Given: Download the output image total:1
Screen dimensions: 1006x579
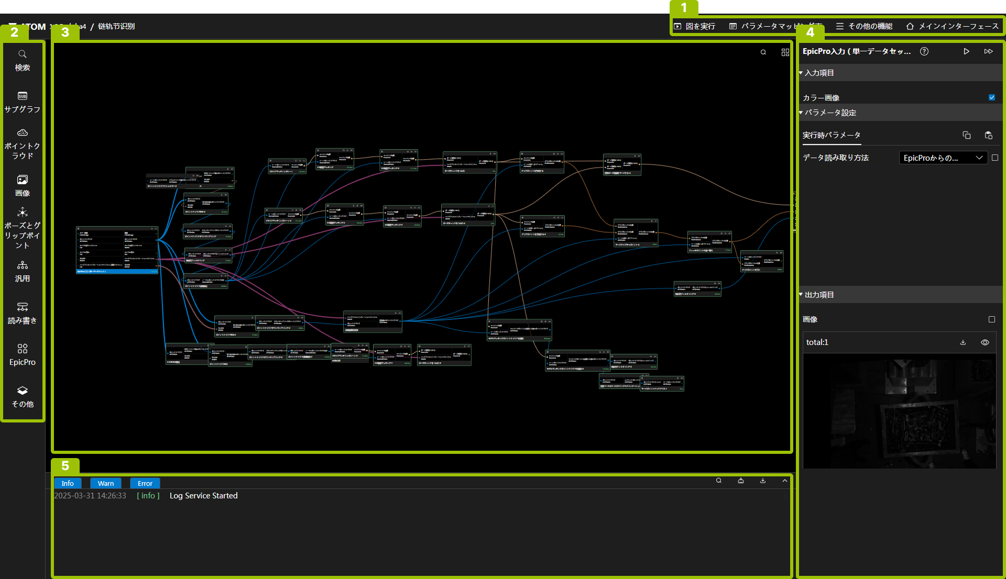Looking at the screenshot, I should [963, 342].
